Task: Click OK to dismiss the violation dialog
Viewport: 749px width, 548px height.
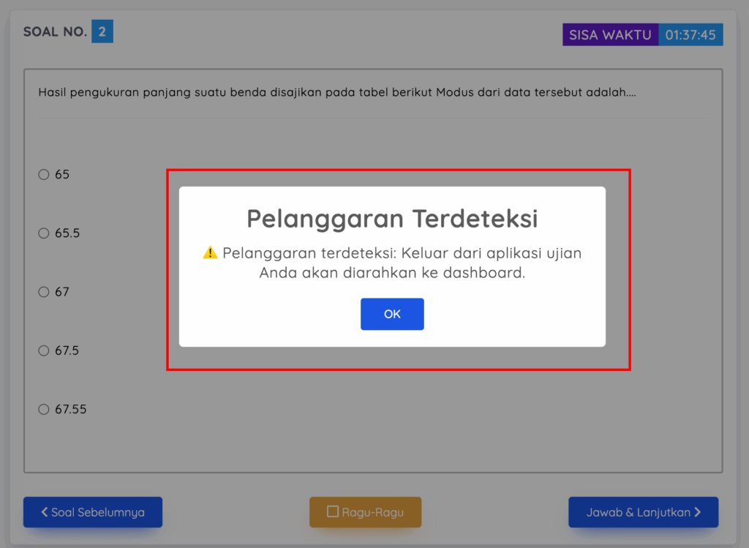Action: pyautogui.click(x=392, y=314)
